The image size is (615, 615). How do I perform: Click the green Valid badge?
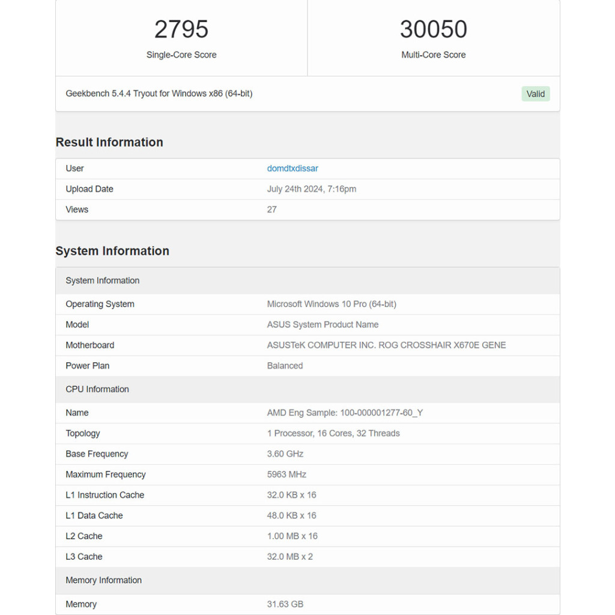coord(535,94)
